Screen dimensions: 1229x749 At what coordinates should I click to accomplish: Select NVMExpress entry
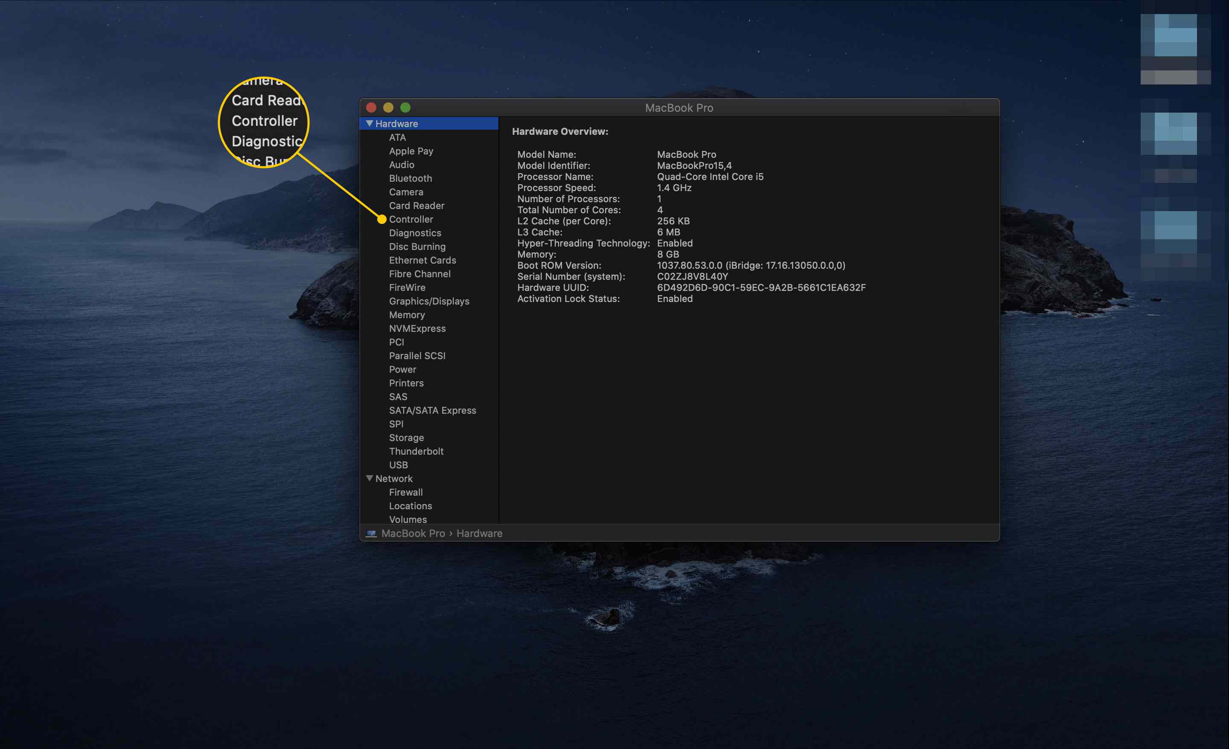click(417, 328)
